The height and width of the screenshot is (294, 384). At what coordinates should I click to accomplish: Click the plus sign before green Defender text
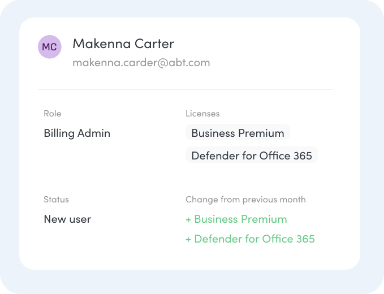(x=188, y=239)
